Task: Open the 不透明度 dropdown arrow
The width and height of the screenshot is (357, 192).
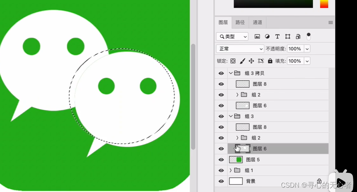Action: (x=307, y=49)
